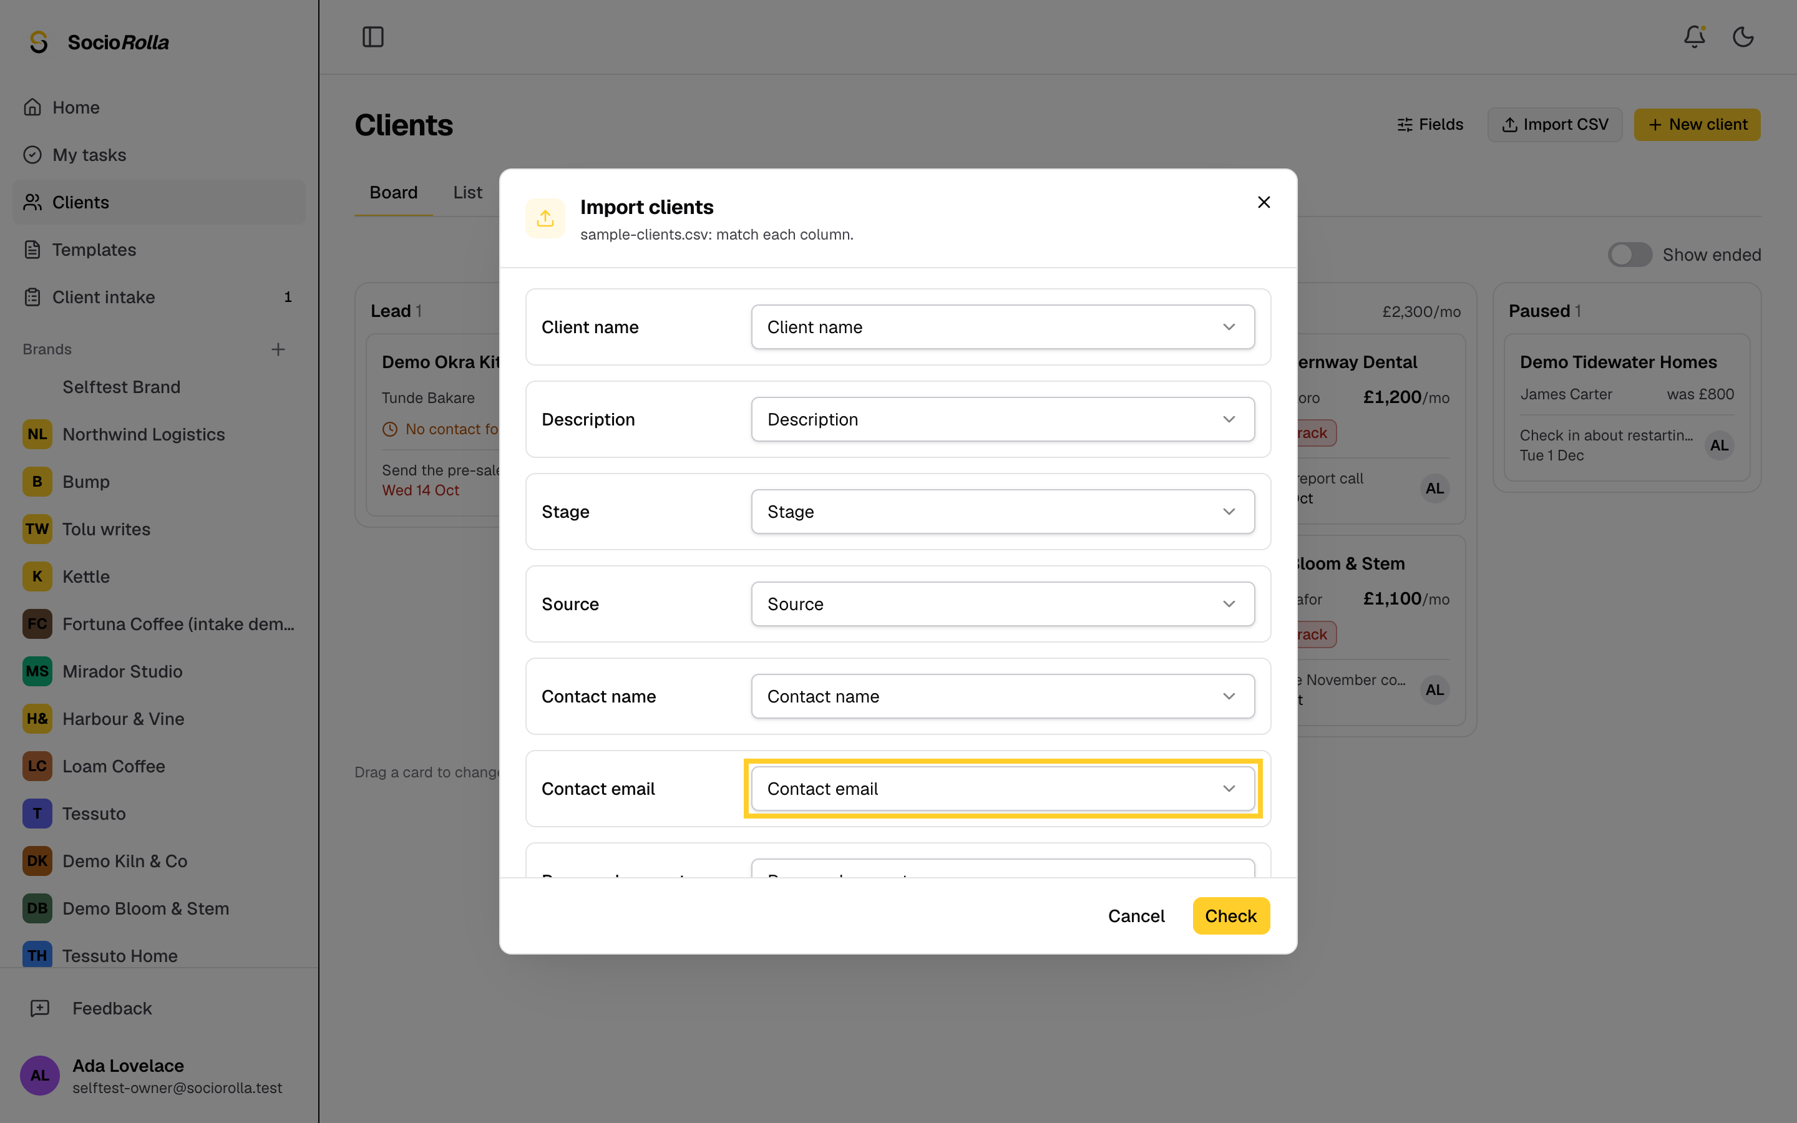Image resolution: width=1797 pixels, height=1123 pixels.
Task: Open the Description column dropdown
Action: click(x=1003, y=419)
